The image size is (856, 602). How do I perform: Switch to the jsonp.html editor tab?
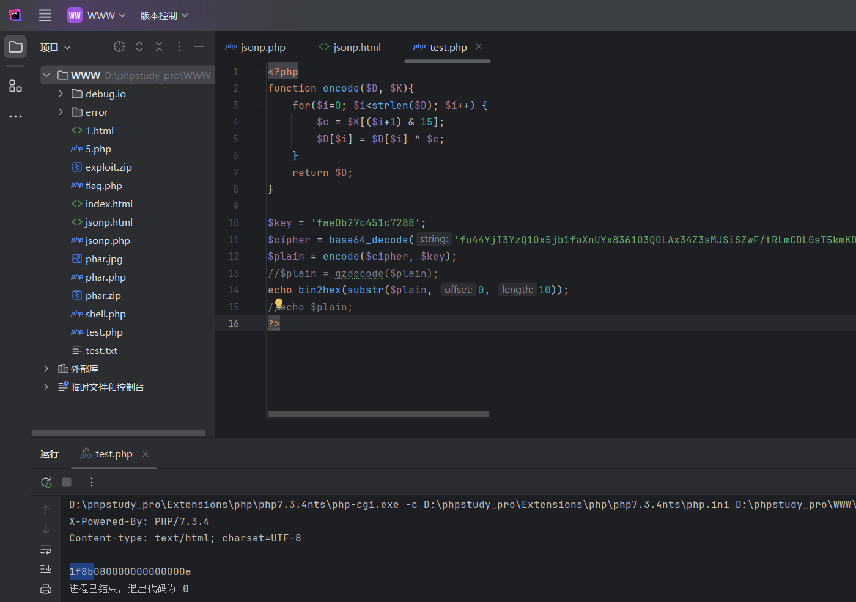350,47
